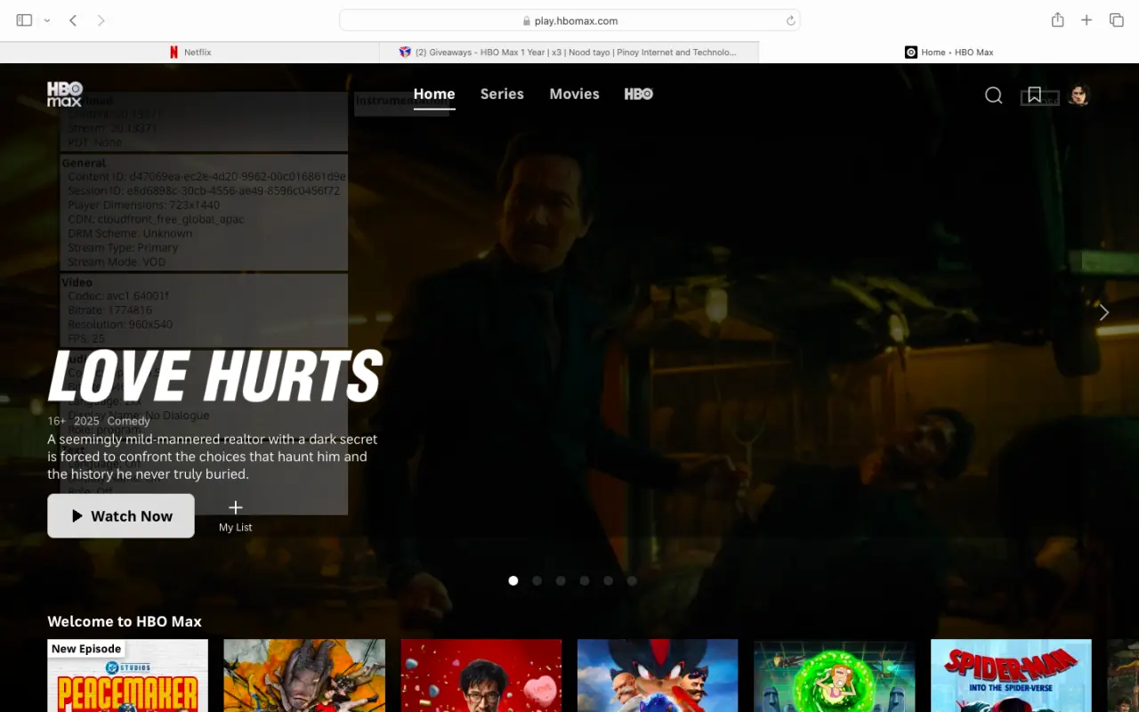Open the sidebar dropdown chevron

pyautogui.click(x=47, y=20)
